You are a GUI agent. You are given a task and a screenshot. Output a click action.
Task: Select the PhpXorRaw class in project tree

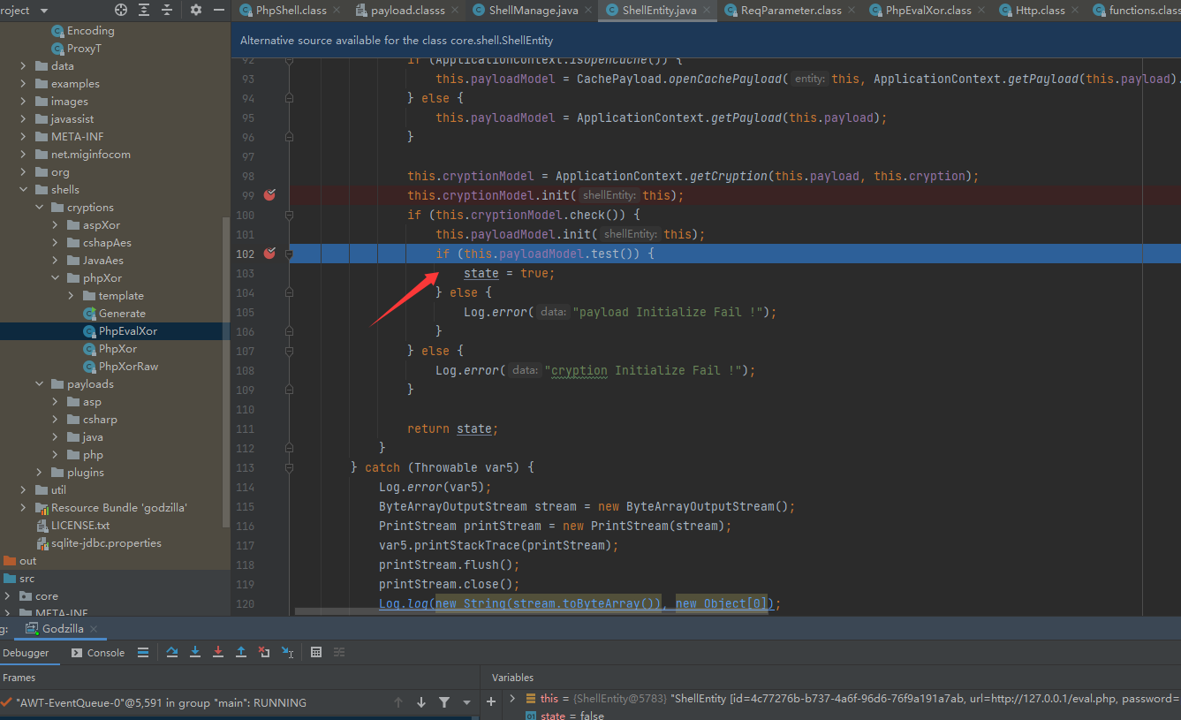coord(128,367)
